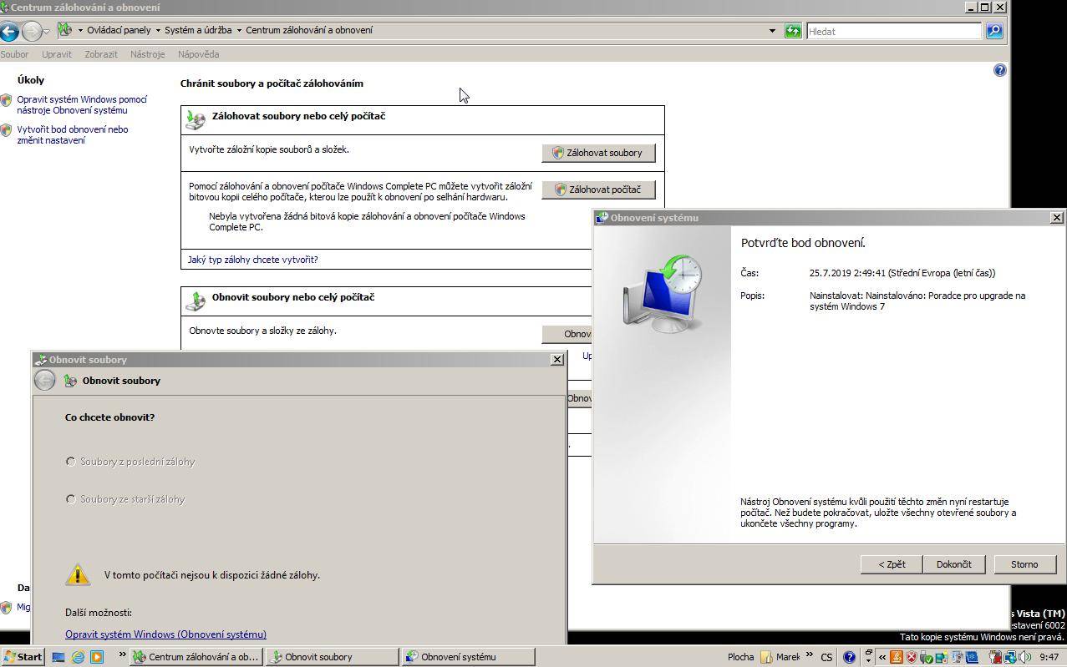
Task: Close the Obnovit soubory dialog
Action: point(557,359)
